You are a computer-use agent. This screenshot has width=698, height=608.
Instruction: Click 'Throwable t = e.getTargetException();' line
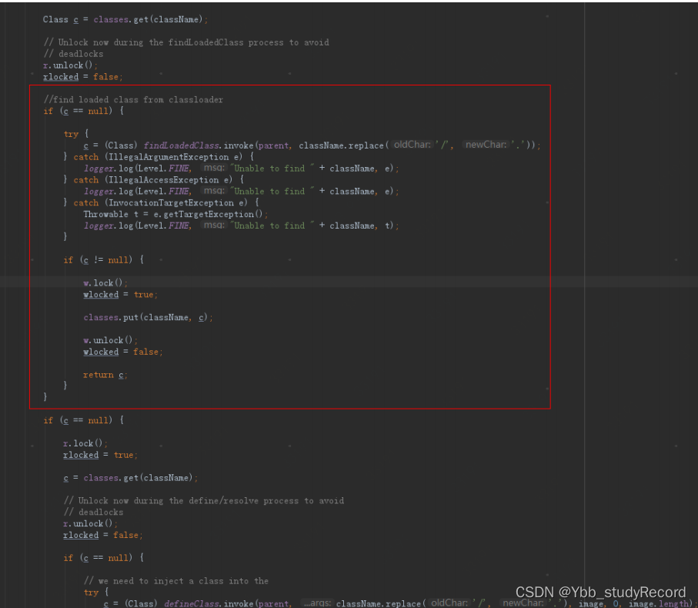(x=175, y=214)
